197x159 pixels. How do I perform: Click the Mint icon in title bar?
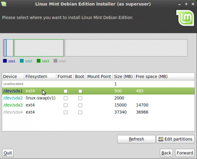point(4,4)
